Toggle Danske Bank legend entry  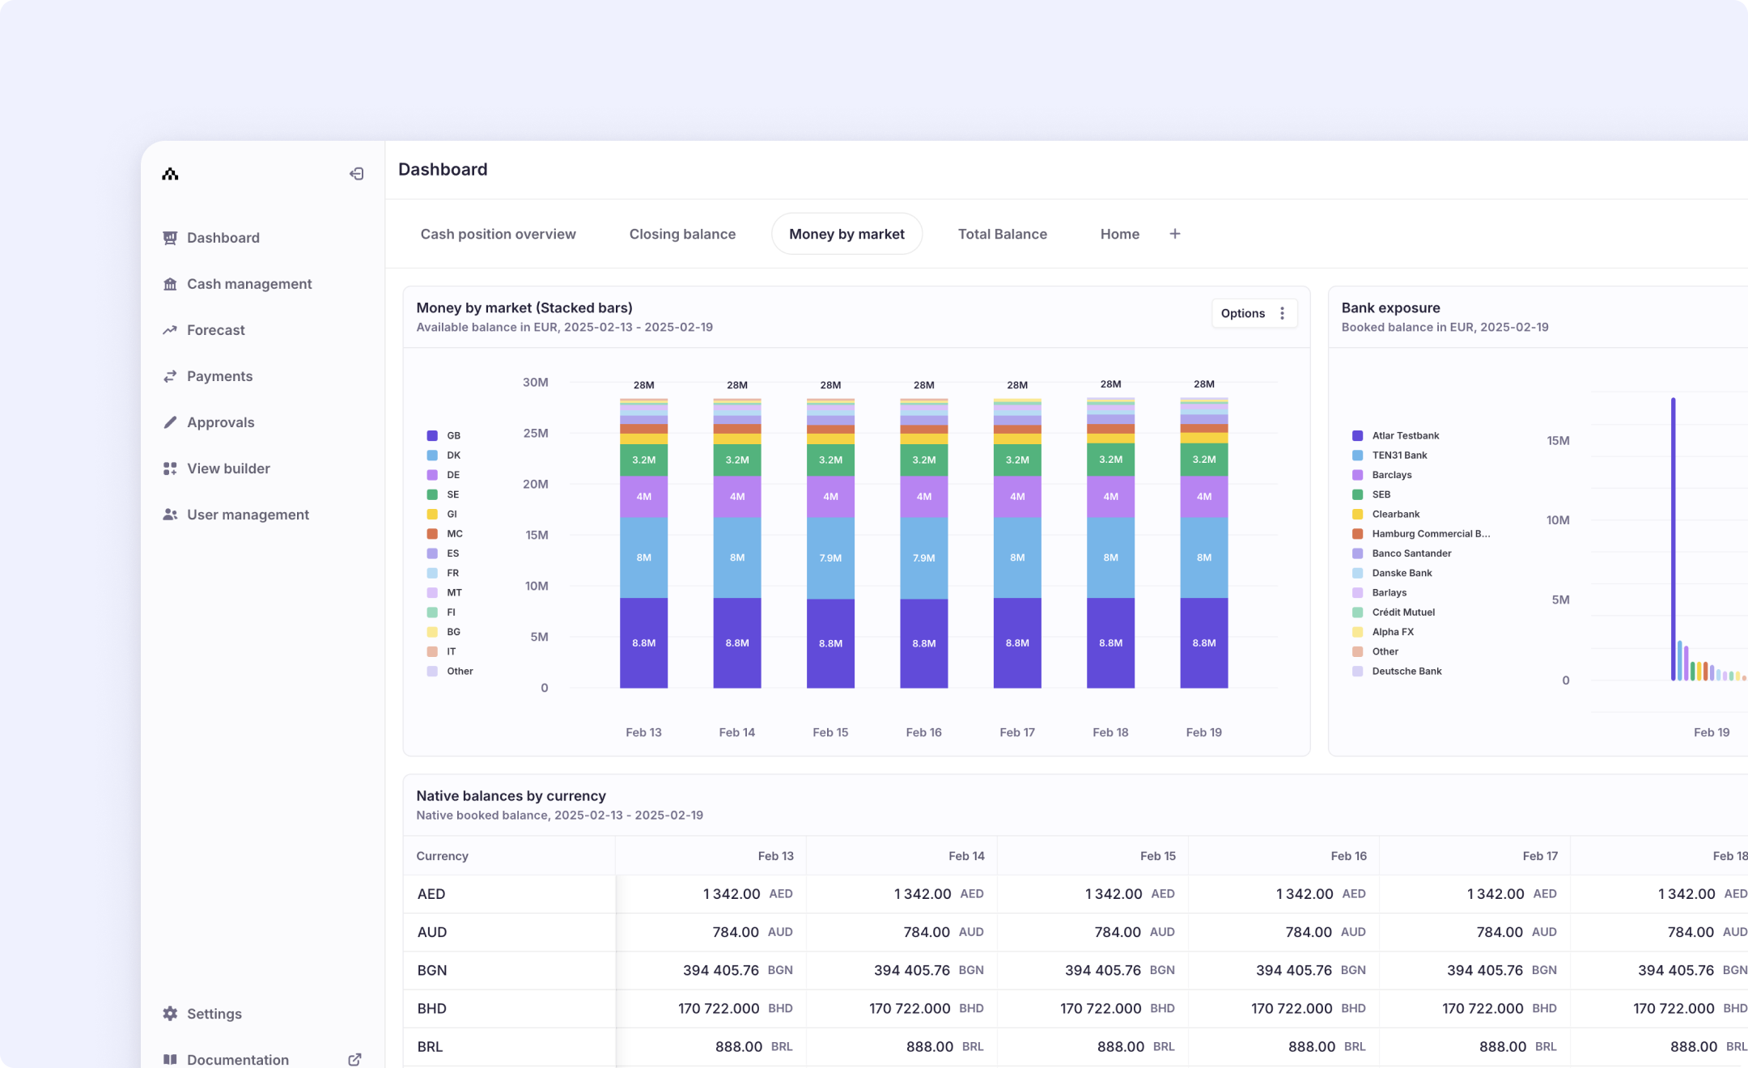point(1392,573)
